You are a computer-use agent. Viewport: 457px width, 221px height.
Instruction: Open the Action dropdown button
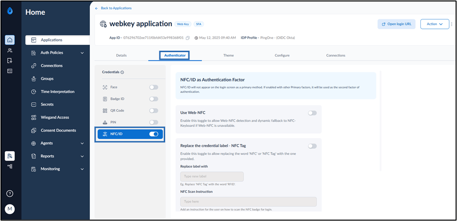435,24
